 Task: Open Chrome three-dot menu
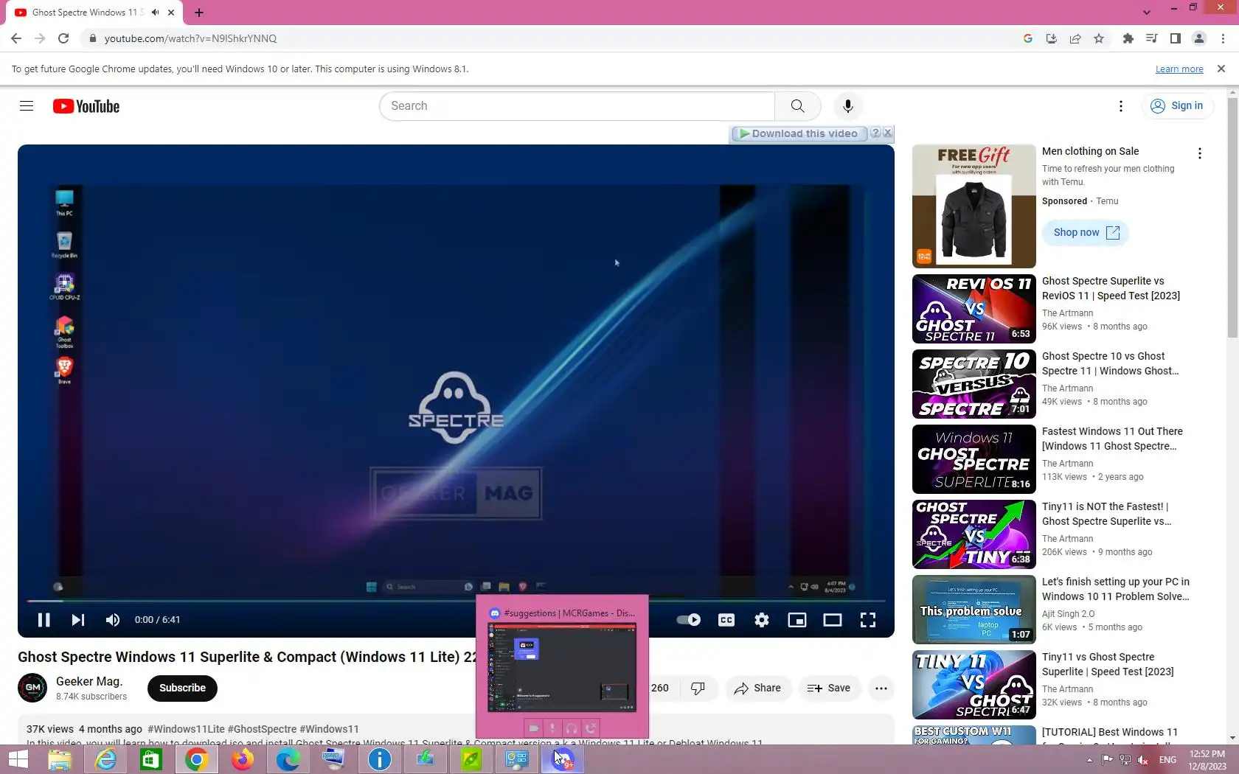(x=1223, y=38)
